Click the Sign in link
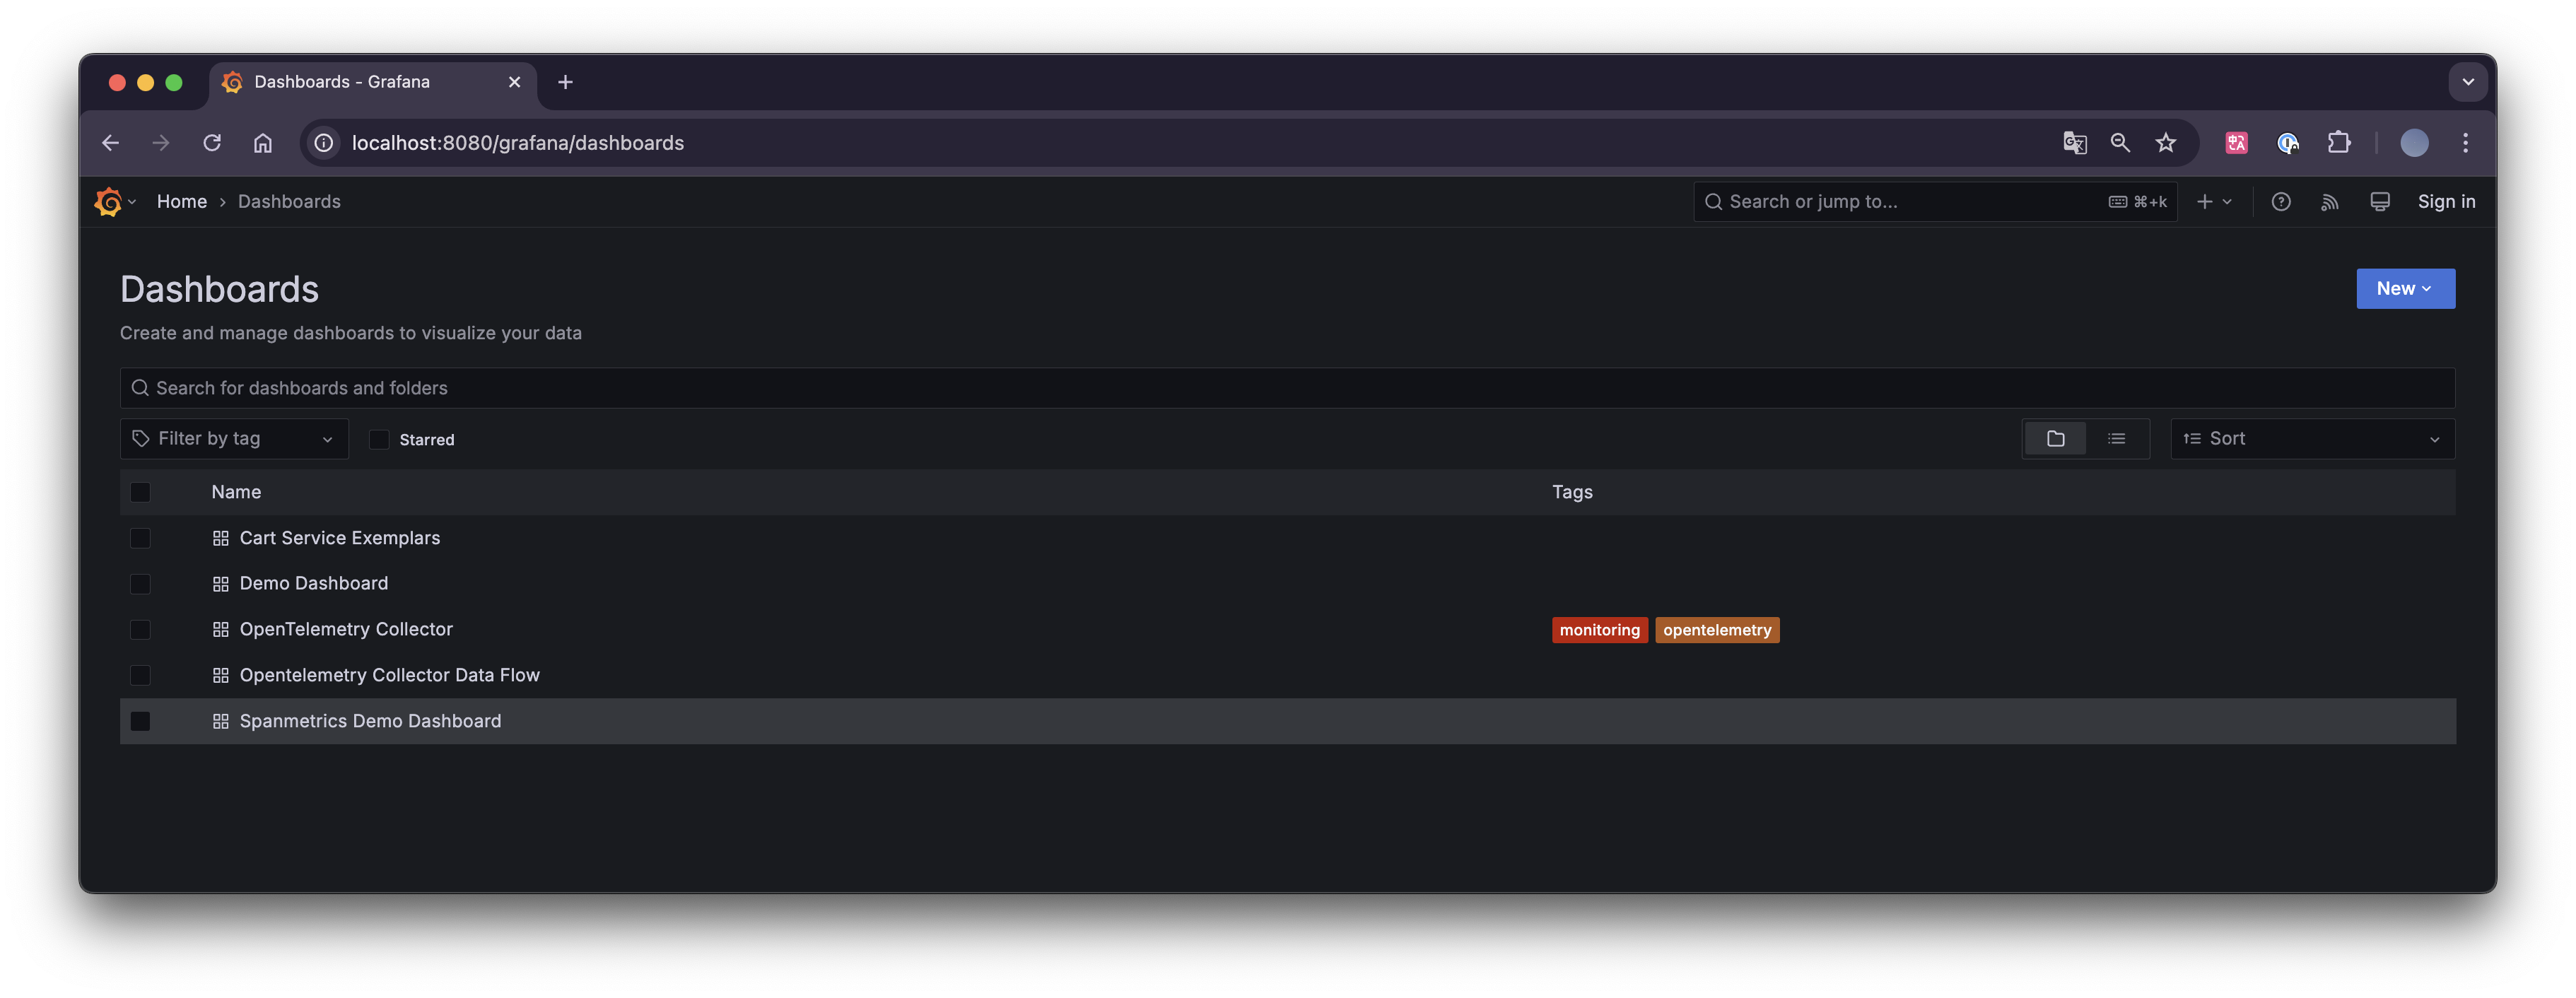 click(x=2445, y=202)
